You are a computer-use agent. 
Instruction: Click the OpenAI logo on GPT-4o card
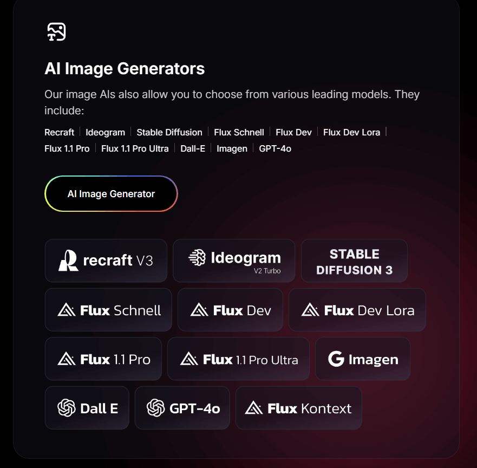tap(155, 408)
